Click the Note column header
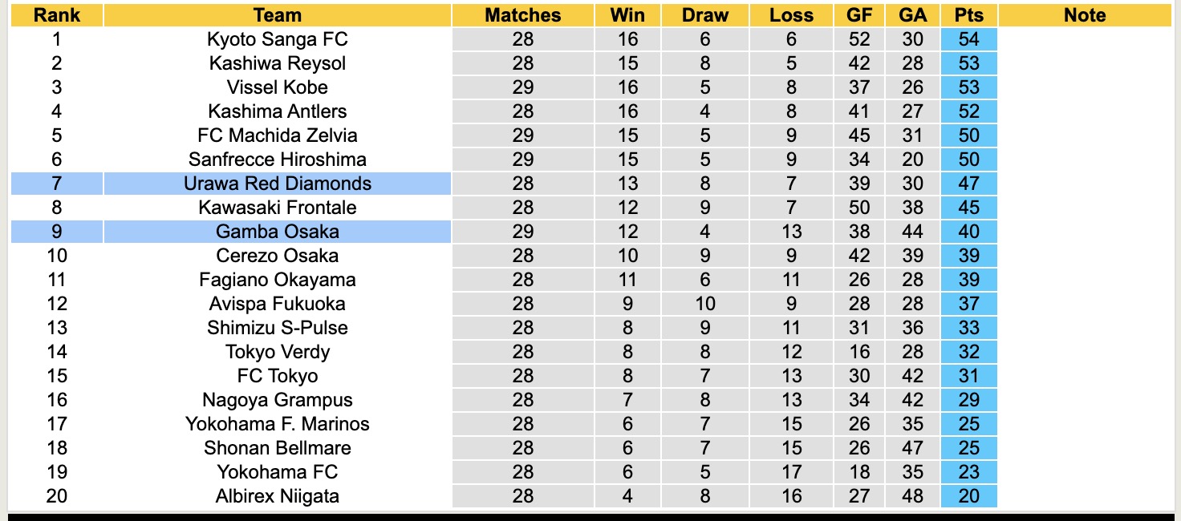The height and width of the screenshot is (521, 1181). (1084, 15)
